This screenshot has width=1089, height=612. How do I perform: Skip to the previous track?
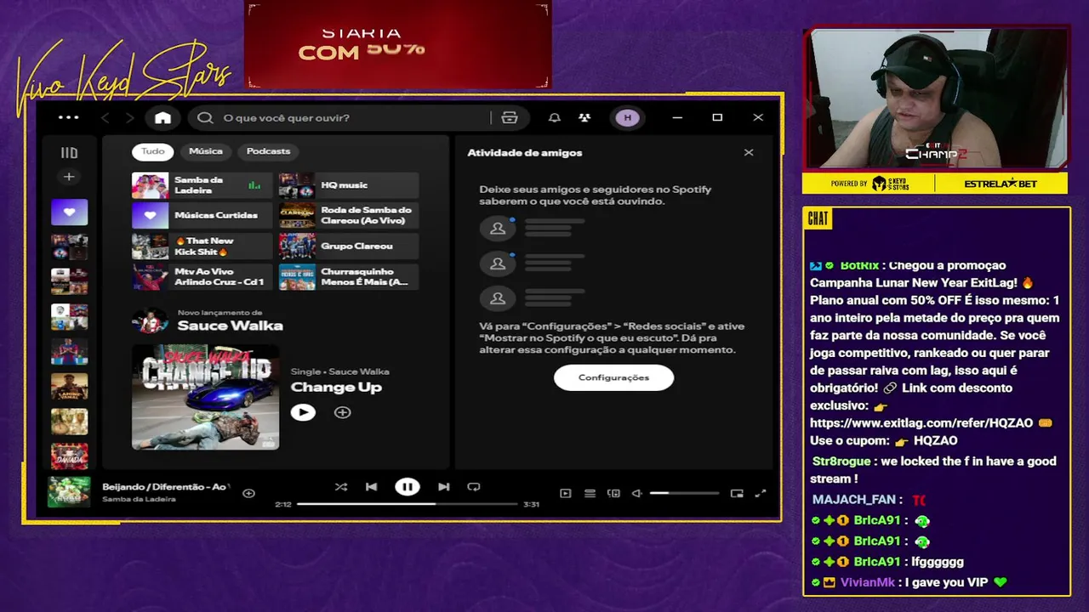click(x=371, y=487)
